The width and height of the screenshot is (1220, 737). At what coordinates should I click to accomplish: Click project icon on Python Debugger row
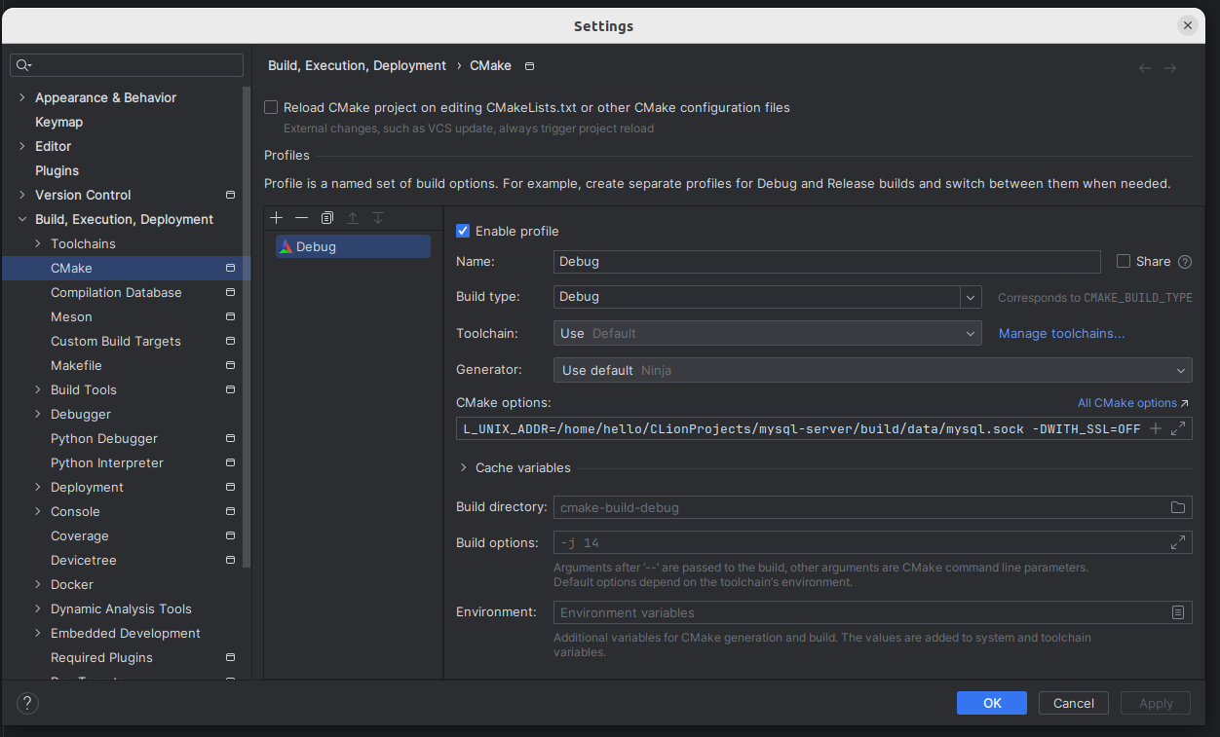click(x=230, y=438)
